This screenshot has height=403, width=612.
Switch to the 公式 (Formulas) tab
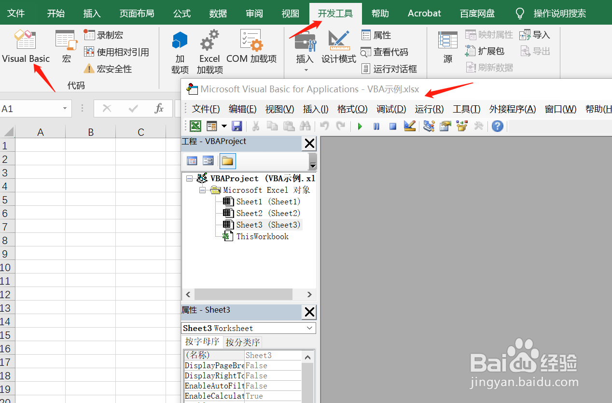coord(182,13)
